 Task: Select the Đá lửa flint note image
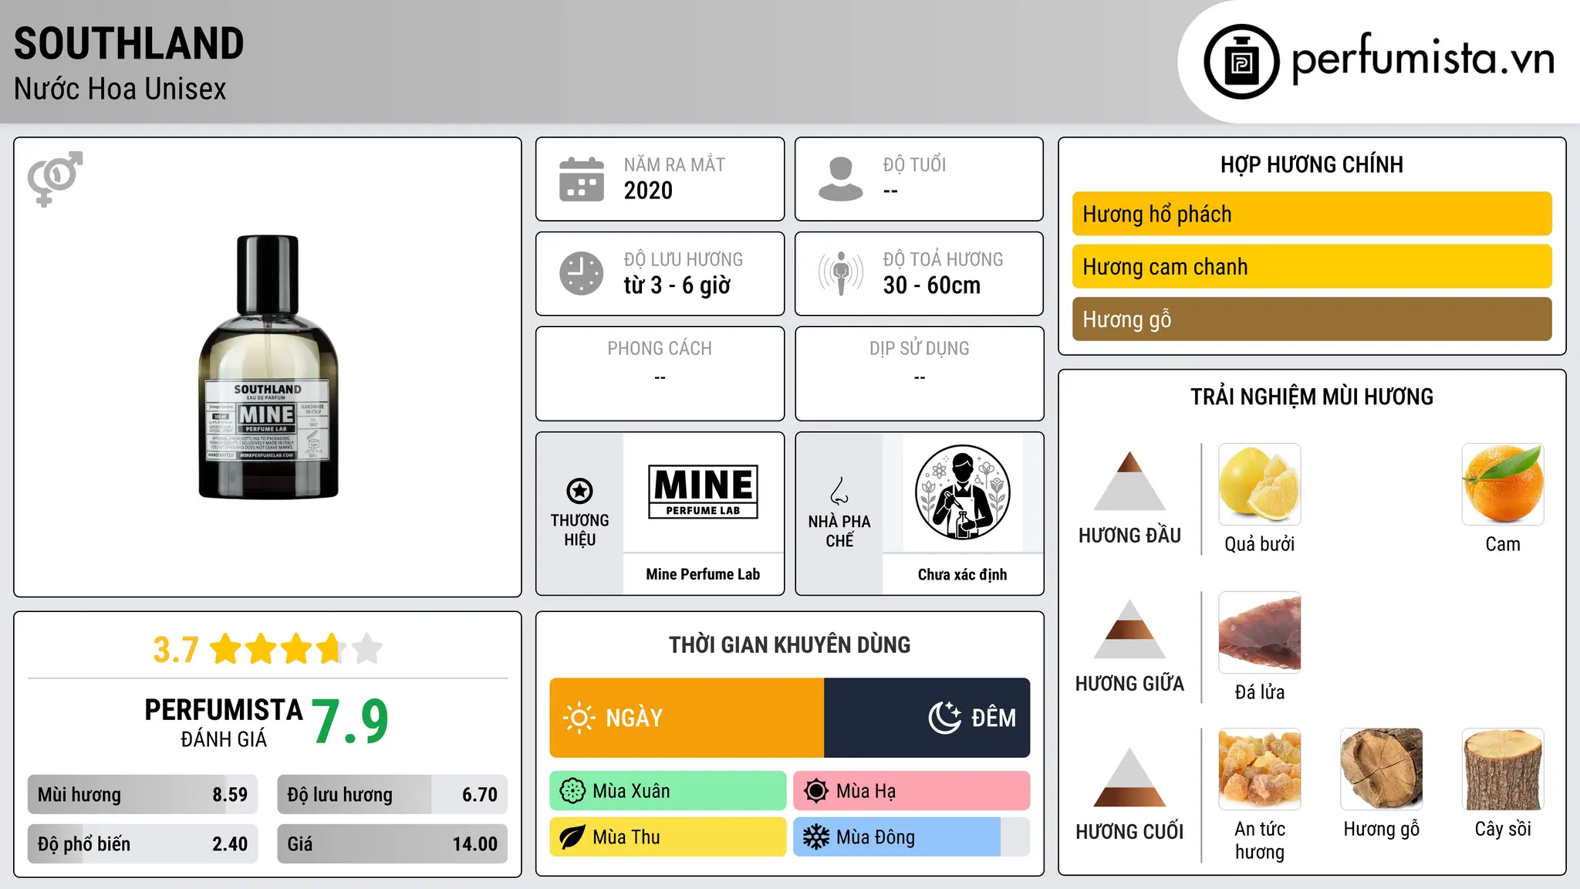point(1260,632)
